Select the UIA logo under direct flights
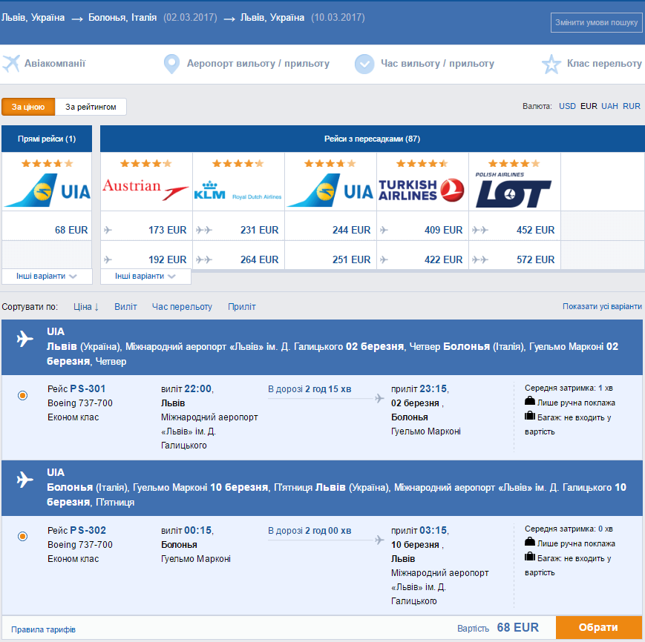Viewport: 645px width, 642px height. (47, 190)
